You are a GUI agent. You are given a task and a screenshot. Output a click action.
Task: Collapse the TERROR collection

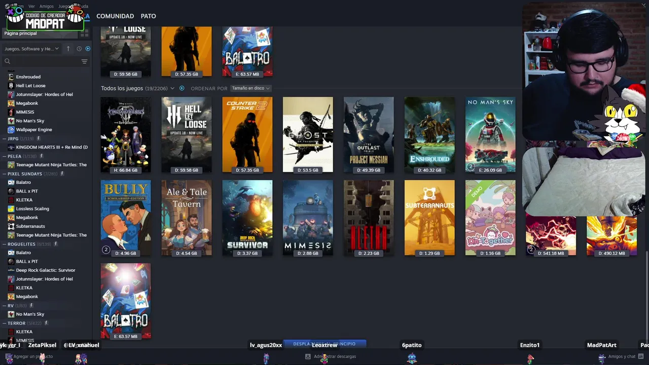[x=4, y=323]
